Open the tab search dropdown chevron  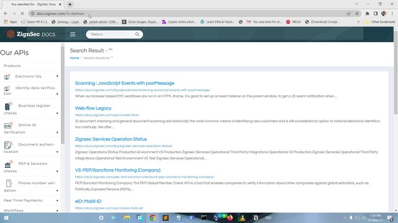tap(356, 4)
